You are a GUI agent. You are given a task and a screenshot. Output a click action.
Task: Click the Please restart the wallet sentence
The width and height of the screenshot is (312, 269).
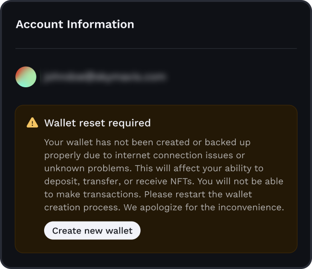(x=198, y=194)
